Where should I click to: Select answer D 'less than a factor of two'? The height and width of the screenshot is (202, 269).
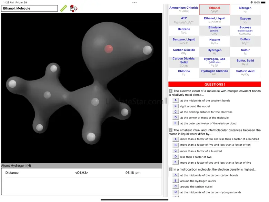click(x=176, y=157)
